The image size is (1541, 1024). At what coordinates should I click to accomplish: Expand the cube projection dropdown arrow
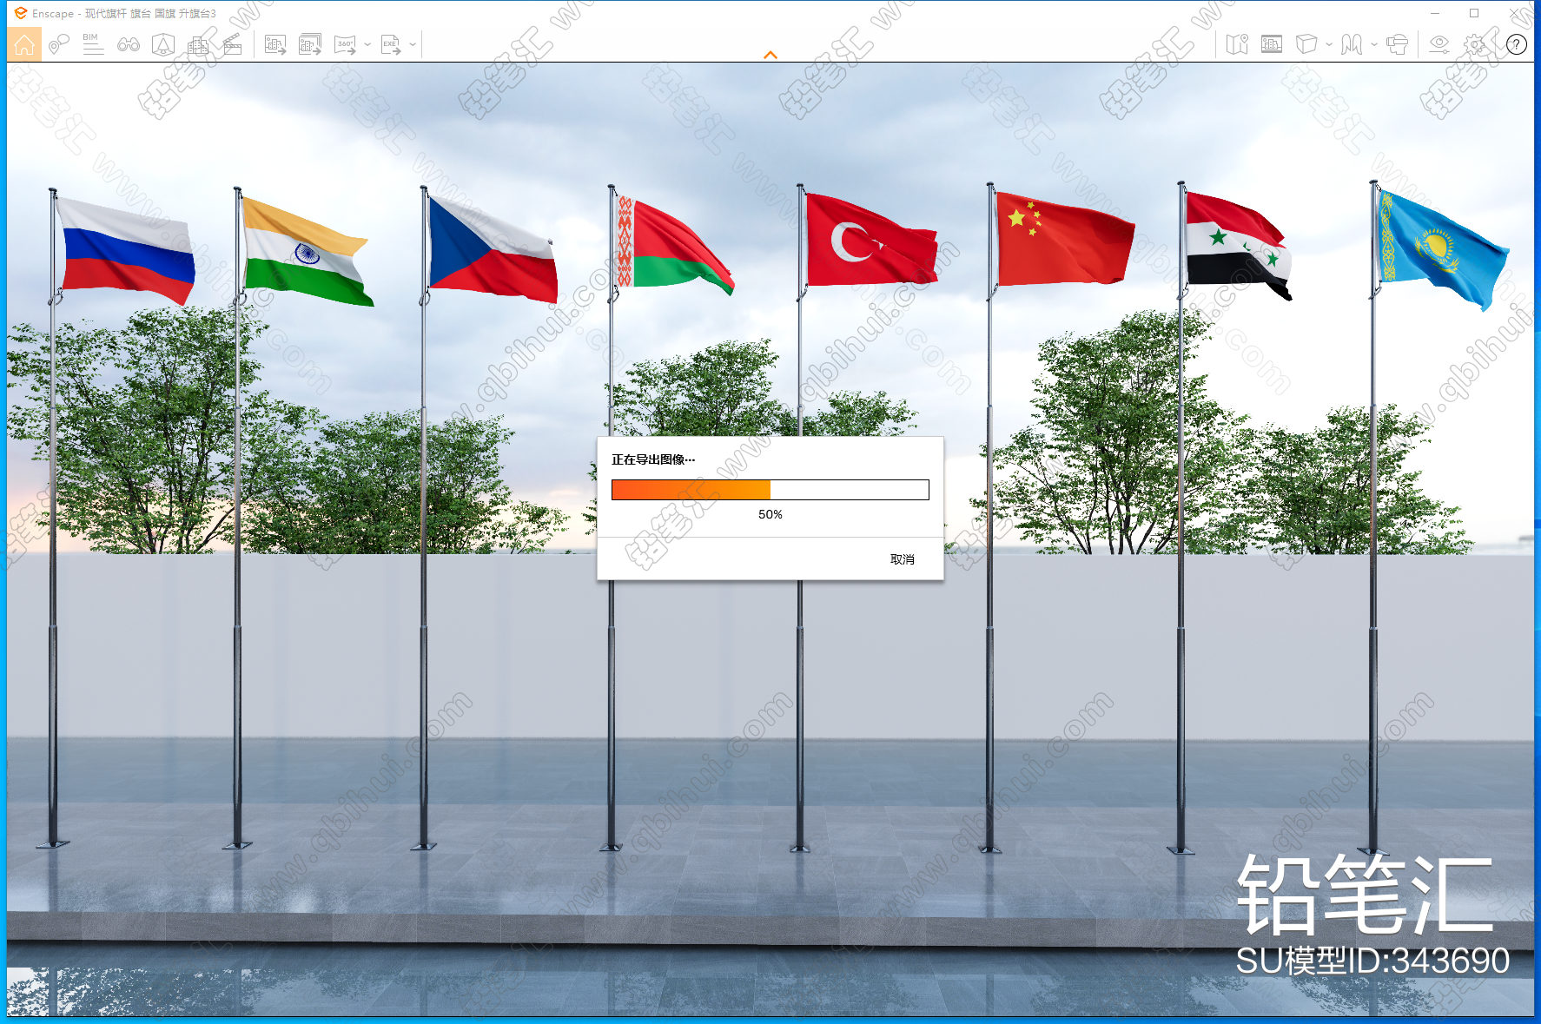point(1329,44)
